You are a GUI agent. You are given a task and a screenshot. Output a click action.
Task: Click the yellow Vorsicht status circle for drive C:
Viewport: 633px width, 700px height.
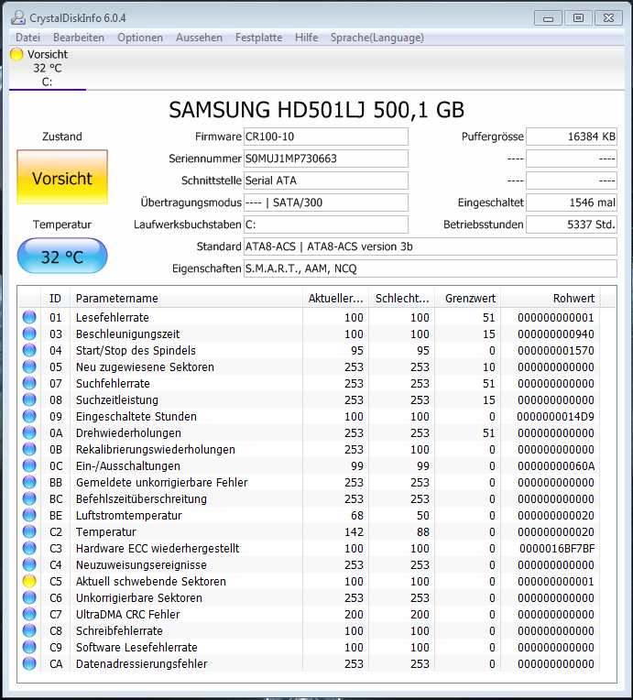[x=16, y=54]
